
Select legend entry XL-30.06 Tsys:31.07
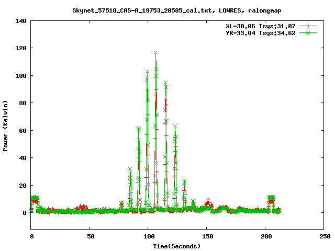(x=261, y=26)
